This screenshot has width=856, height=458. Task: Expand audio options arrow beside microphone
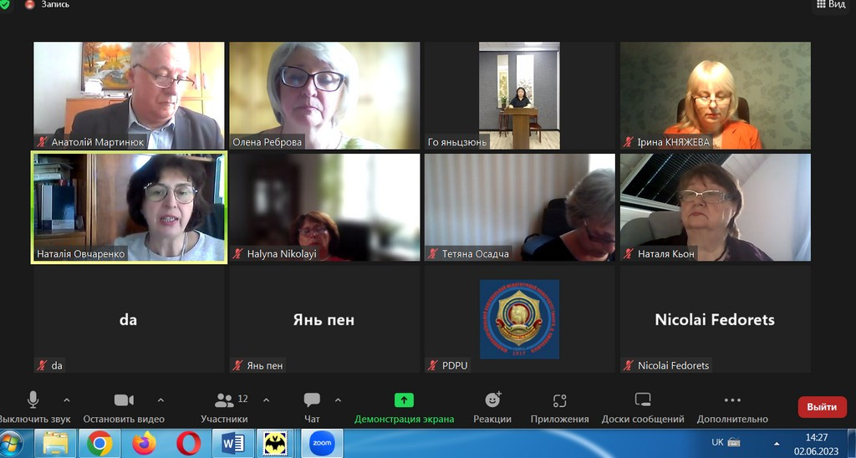[67, 400]
